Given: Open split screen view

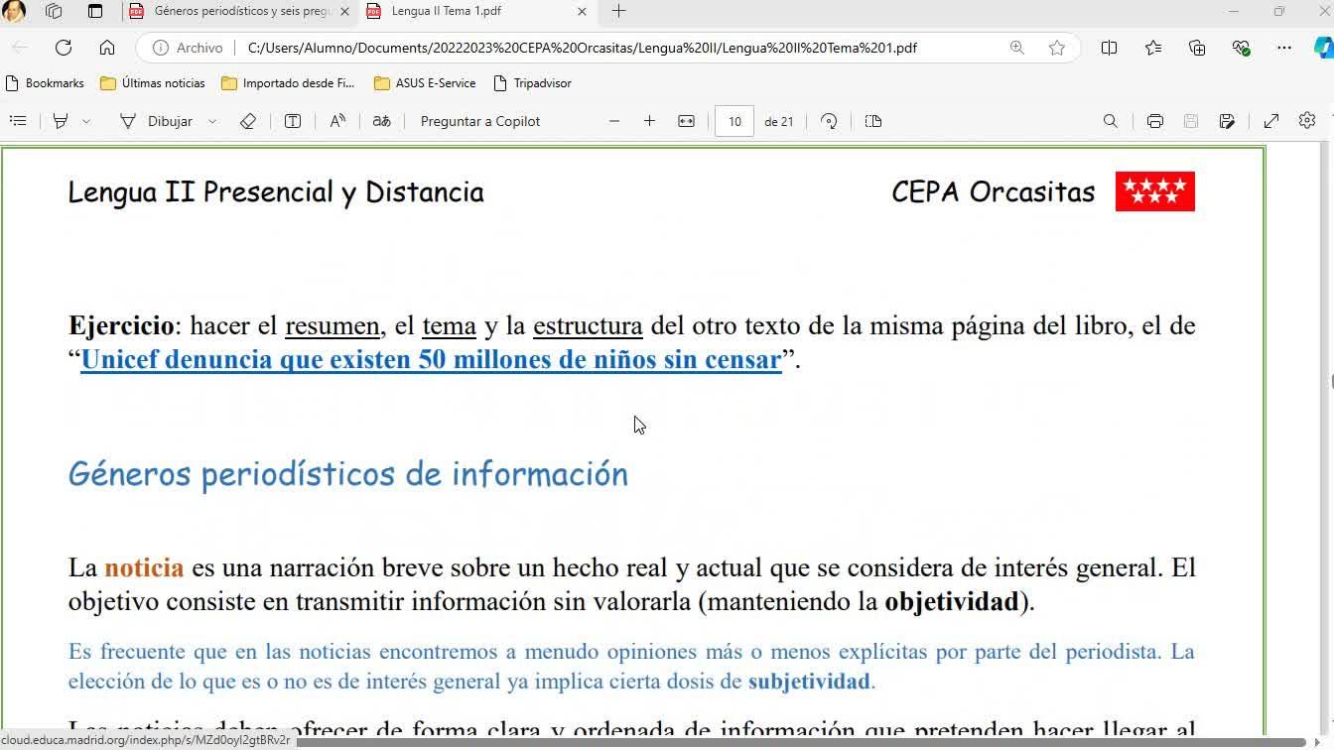Looking at the screenshot, I should [1110, 48].
